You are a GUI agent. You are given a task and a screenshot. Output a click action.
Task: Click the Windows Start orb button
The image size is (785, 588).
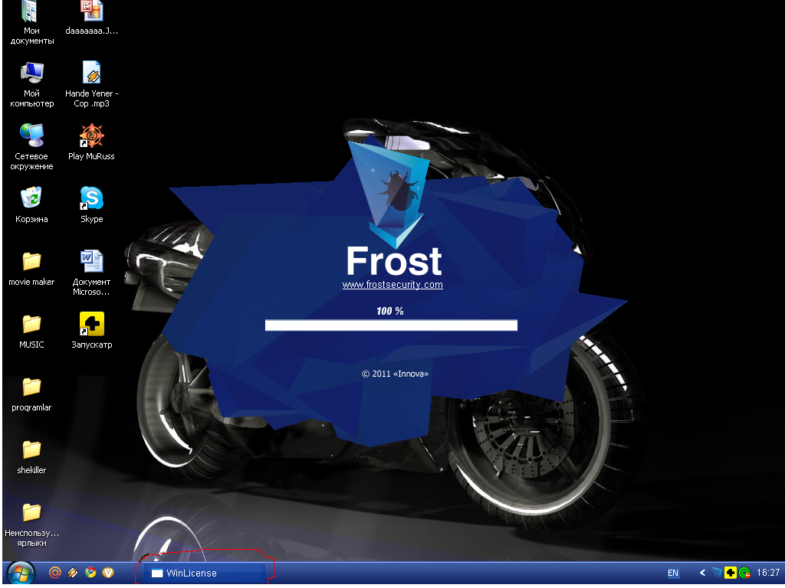click(21, 573)
